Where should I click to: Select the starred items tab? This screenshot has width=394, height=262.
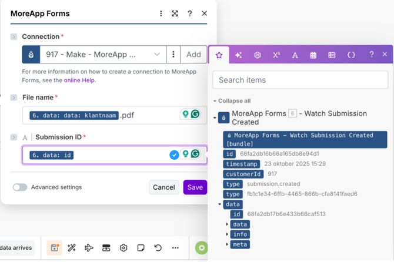coord(219,55)
